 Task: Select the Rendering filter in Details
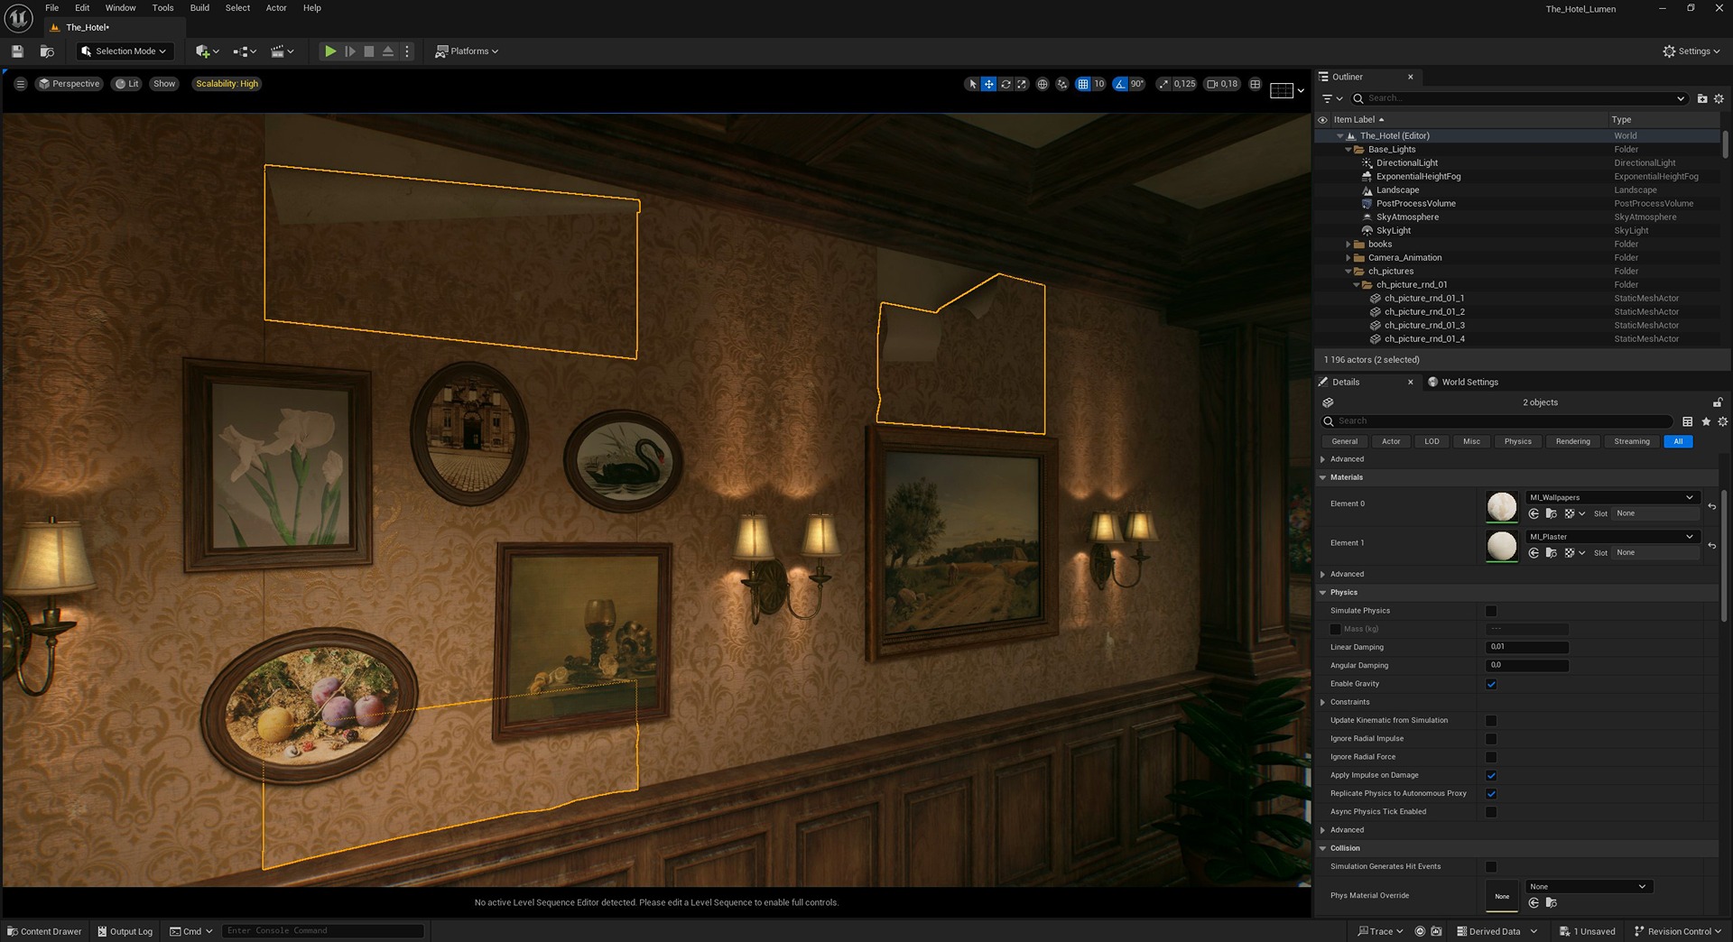(1572, 441)
